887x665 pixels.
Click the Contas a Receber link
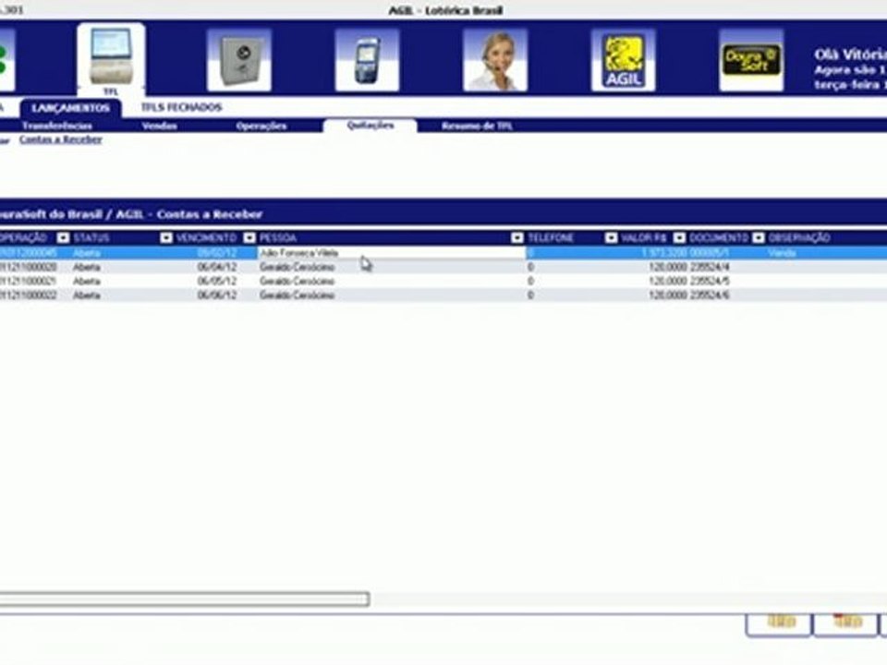pyautogui.click(x=61, y=139)
